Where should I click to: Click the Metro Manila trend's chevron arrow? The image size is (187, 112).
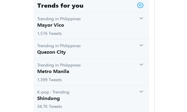[141, 65]
